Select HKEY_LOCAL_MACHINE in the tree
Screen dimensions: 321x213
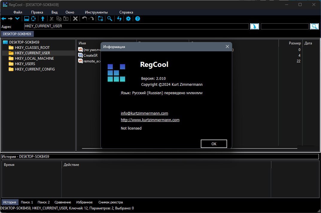coord(34,58)
